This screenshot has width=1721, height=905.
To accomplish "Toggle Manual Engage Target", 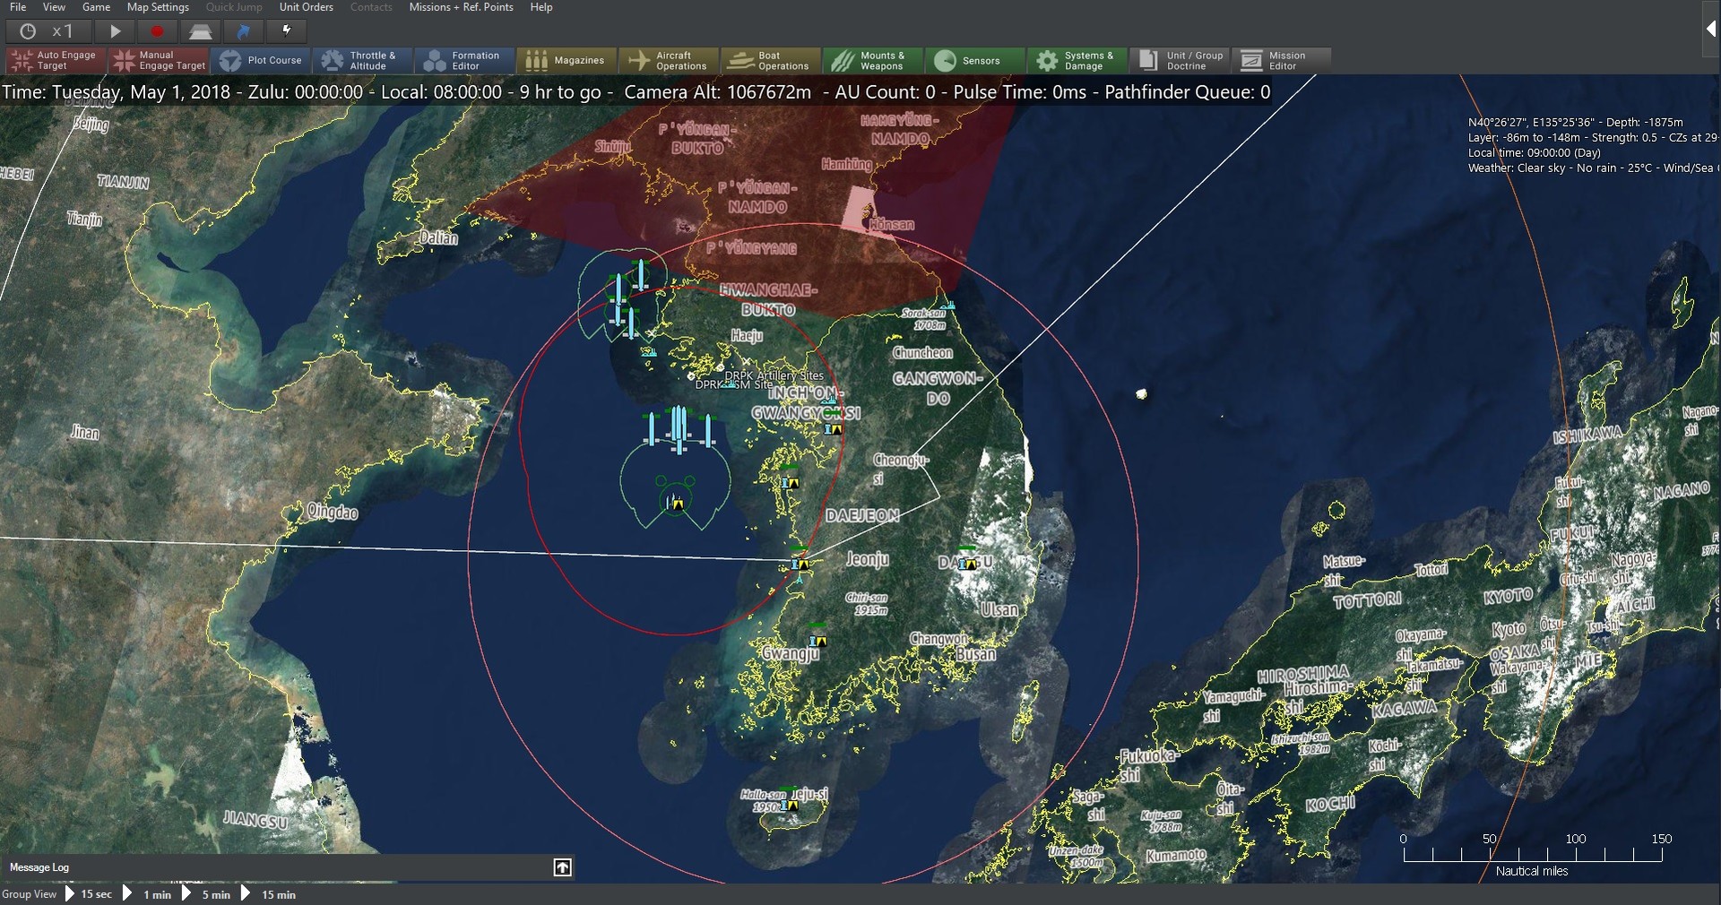I will tap(158, 60).
